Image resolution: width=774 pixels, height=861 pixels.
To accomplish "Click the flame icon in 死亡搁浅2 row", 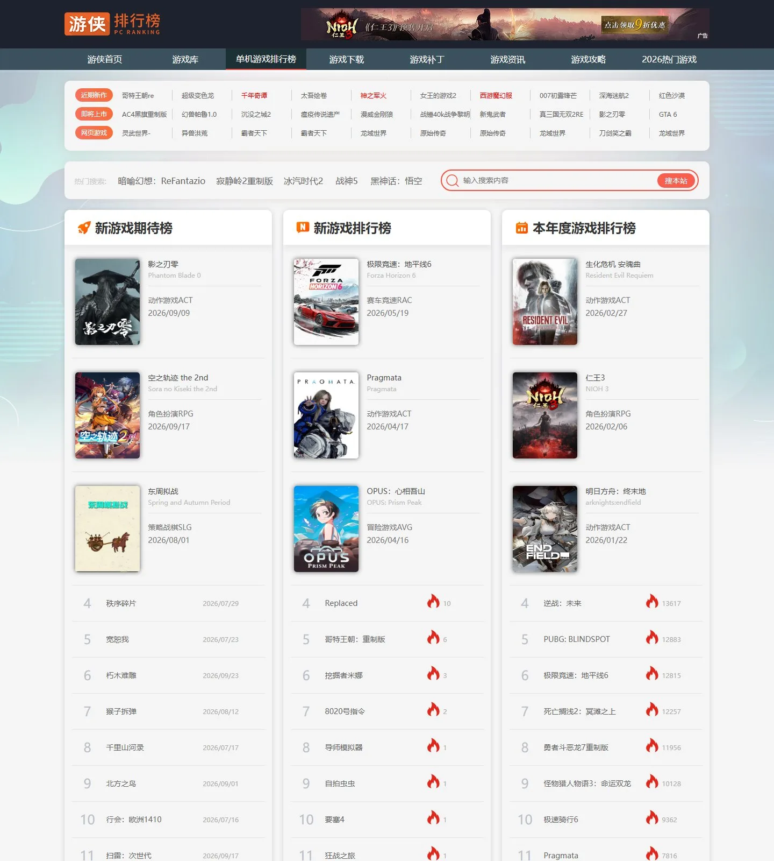I will point(652,710).
